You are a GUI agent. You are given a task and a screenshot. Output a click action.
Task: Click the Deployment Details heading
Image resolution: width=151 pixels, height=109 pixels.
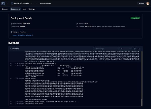tap(22, 18)
